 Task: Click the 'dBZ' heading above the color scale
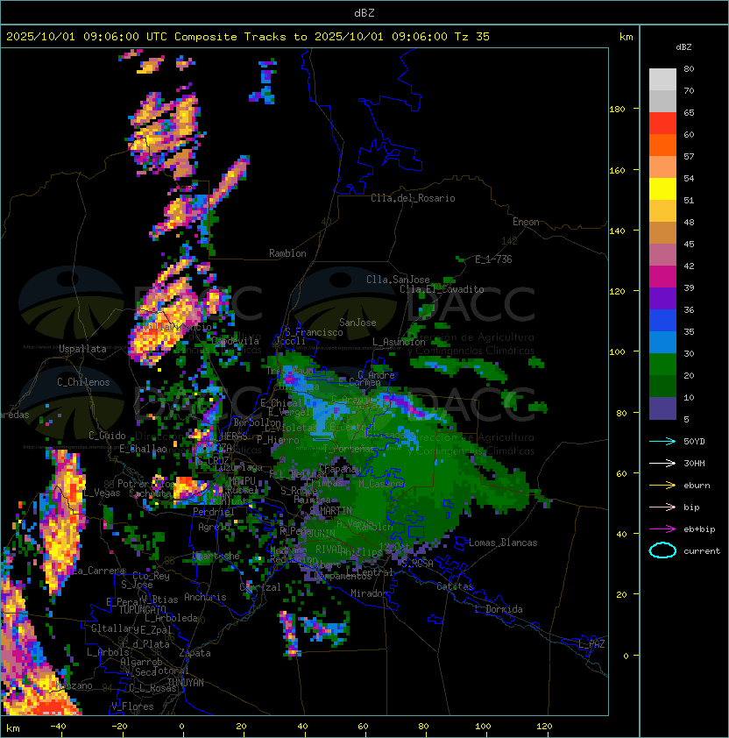[683, 47]
